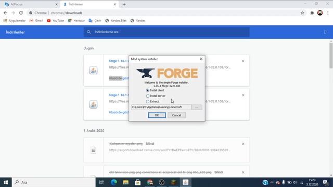This screenshot has height=187, width=333.
Task: Switch to the AdFocus tab
Action: (x=30, y=4)
